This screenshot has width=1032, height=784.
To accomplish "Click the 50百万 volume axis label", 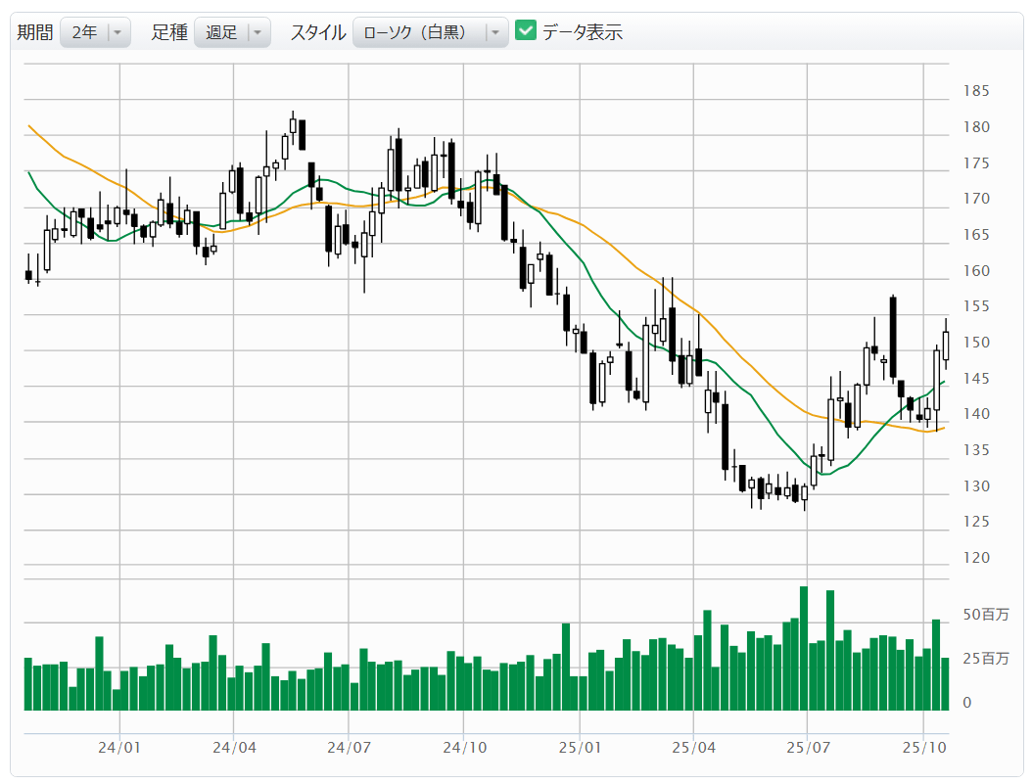I will click(984, 615).
